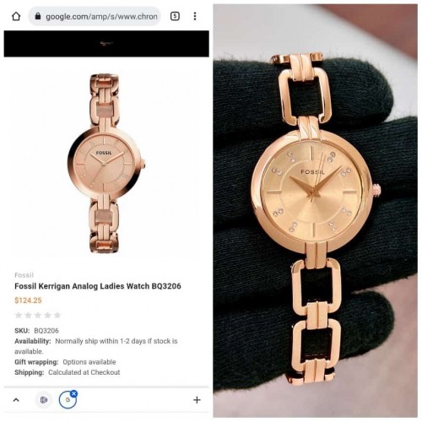The width and height of the screenshot is (422, 422).
Task: Expand the bottom tab group chevron
Action: click(x=16, y=400)
